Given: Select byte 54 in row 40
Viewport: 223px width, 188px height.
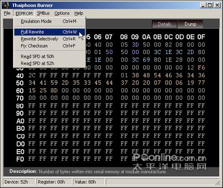Looking at the screenshot, I should click(157, 75).
